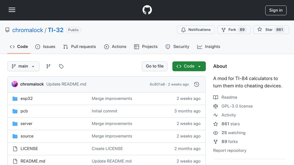
Task: View branches via the branch icon
Action: click(48, 66)
